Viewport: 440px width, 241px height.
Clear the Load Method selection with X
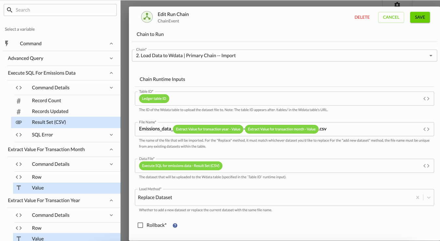(x=418, y=197)
